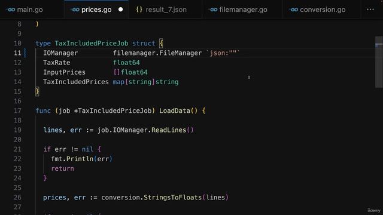Viewport: 383px width, 215px height.
Task: Switch to the filemanager.go tab
Action: pos(242,10)
